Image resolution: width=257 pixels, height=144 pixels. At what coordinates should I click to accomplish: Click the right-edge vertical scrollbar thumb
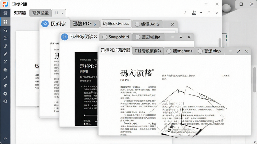pos(254,79)
